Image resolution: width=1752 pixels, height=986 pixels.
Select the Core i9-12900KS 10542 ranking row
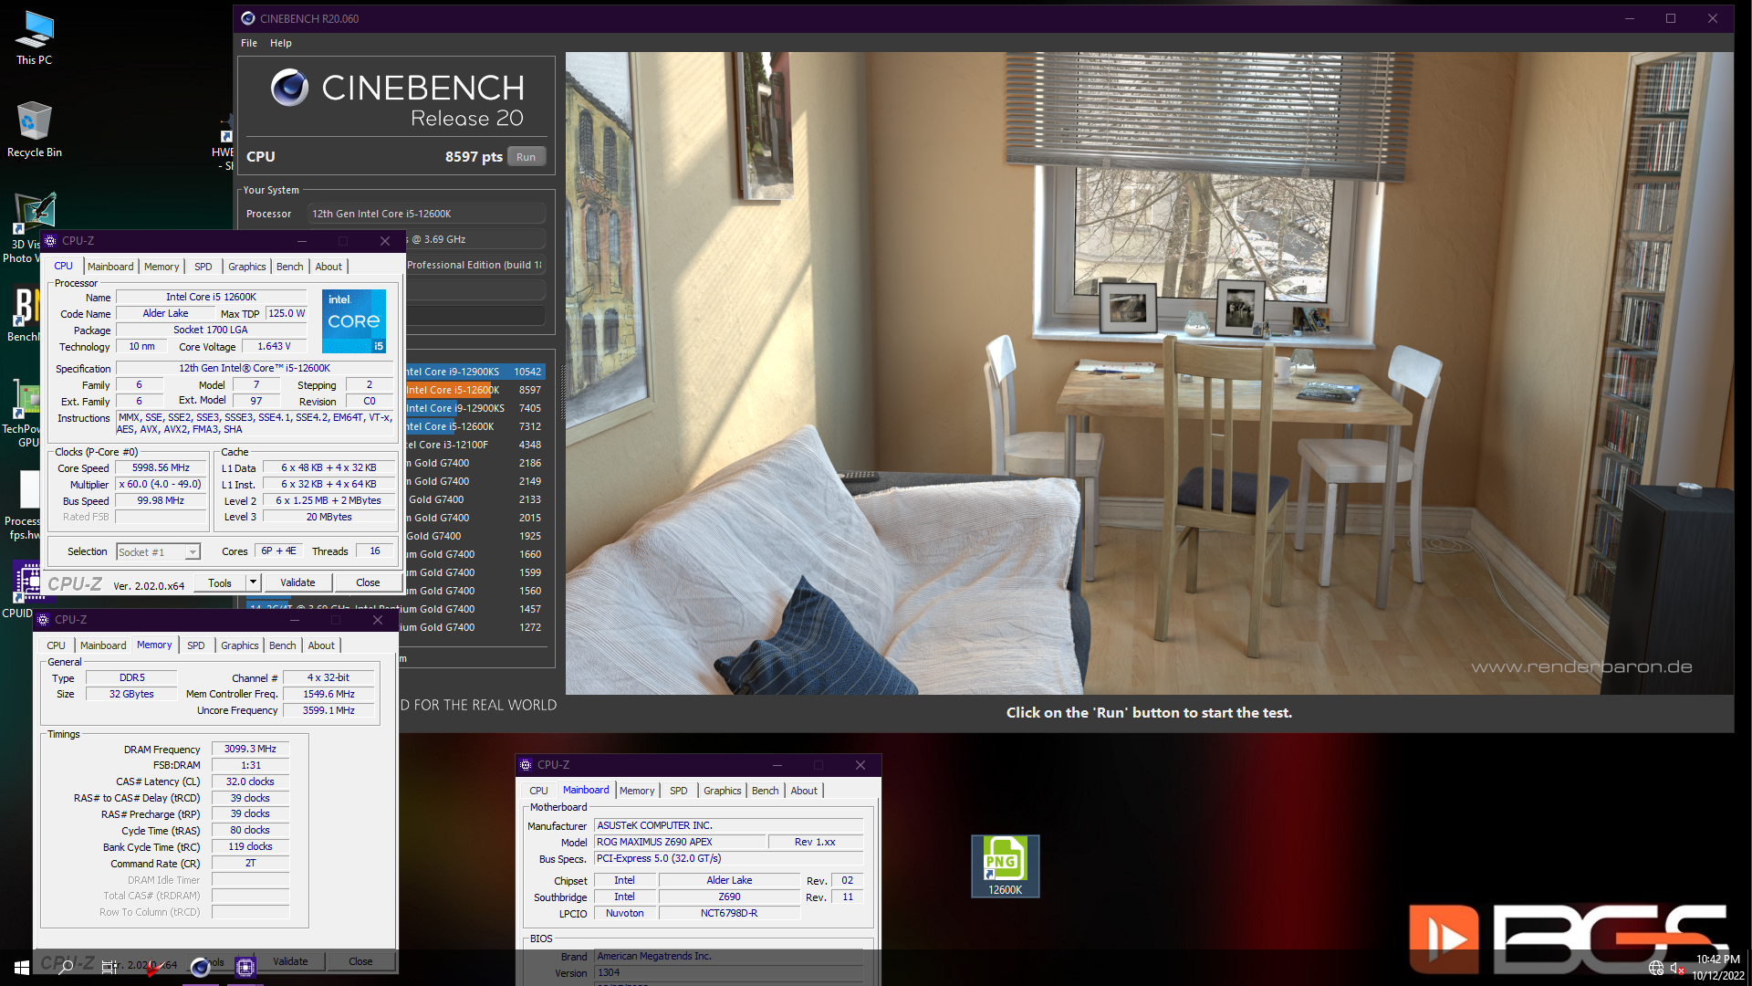[474, 372]
